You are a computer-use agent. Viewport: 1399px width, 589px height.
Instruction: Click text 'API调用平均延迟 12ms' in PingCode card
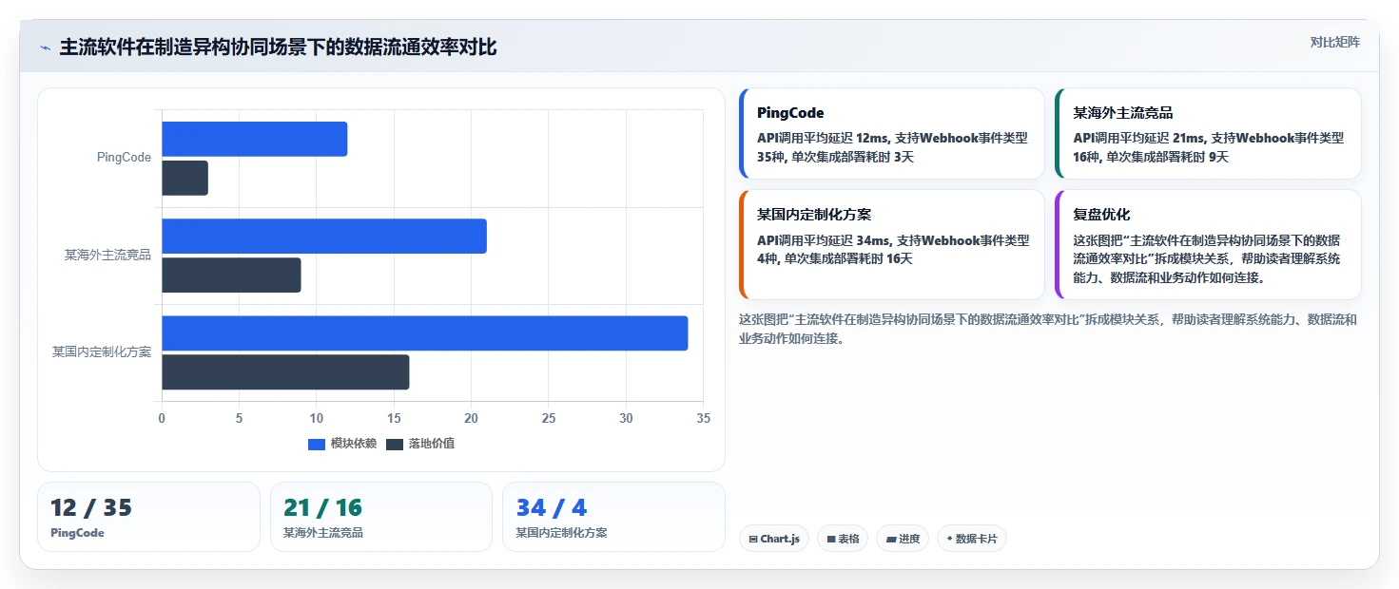pos(823,138)
